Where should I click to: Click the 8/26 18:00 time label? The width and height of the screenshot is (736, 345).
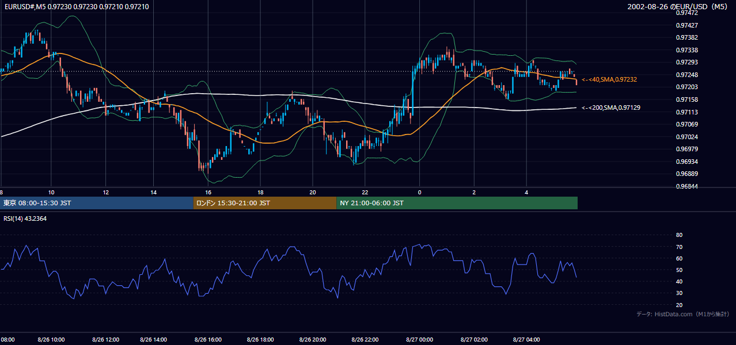tap(259, 340)
